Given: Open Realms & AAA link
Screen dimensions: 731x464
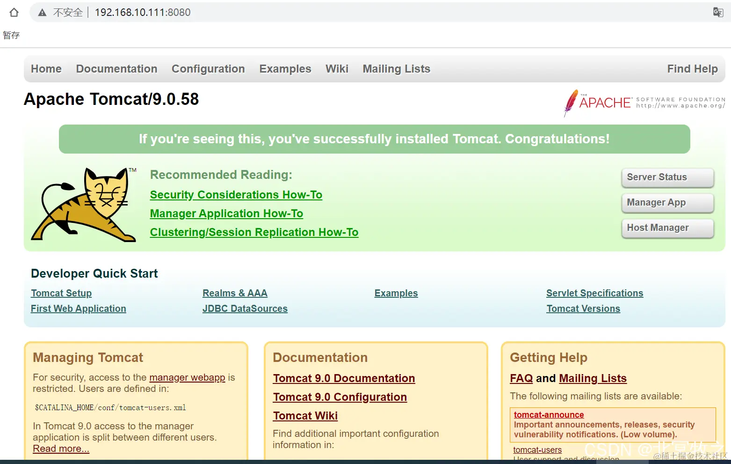Looking at the screenshot, I should tap(235, 293).
